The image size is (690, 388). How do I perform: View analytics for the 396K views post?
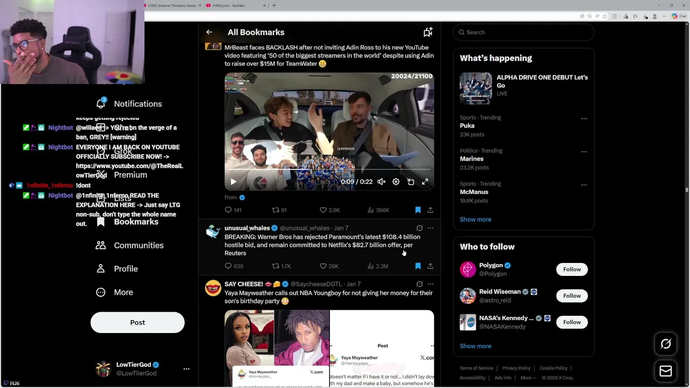(378, 210)
